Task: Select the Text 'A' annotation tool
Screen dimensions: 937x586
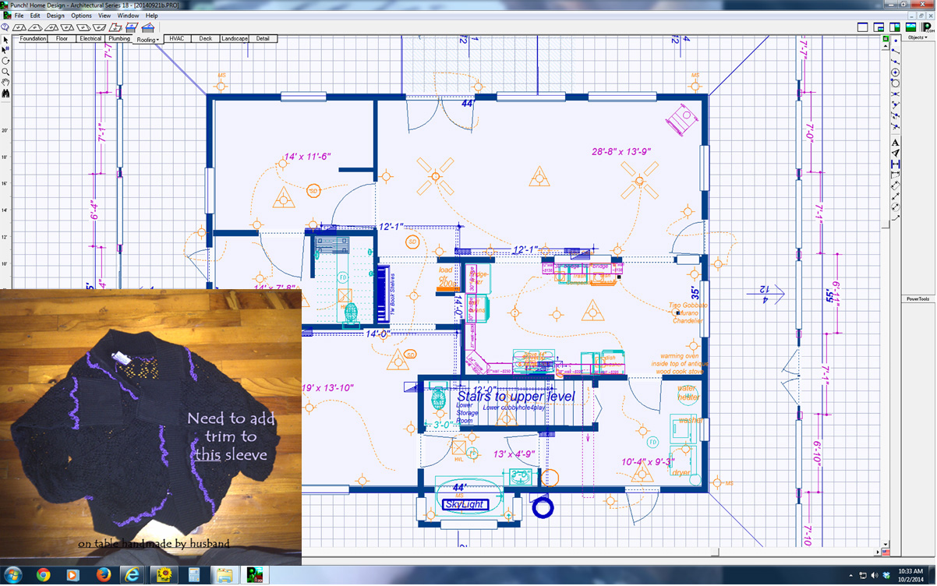Action: 896,143
